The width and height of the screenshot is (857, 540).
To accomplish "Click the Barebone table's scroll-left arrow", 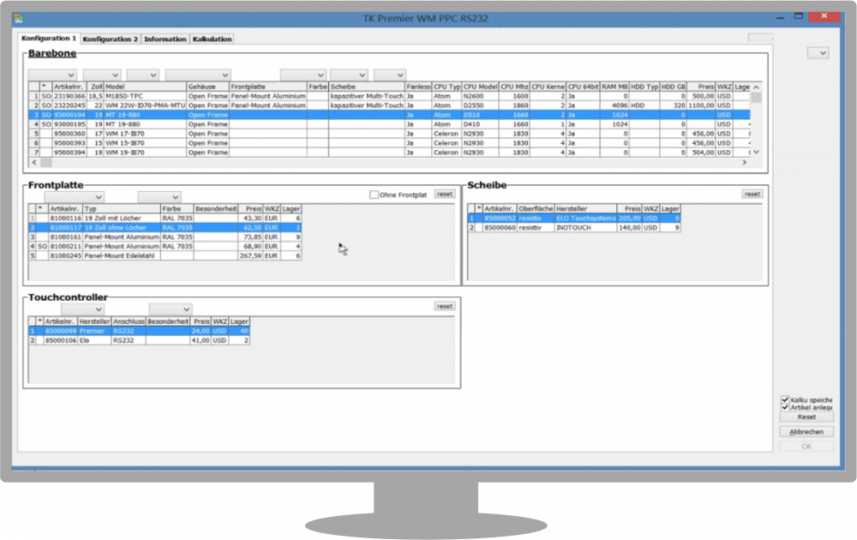I will [34, 162].
